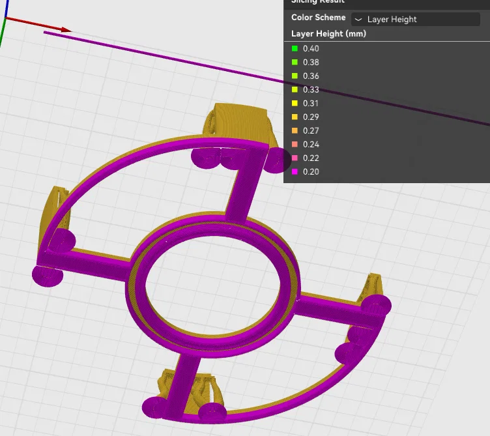Open the Color Scheme dropdown showing Layer Height

point(415,19)
